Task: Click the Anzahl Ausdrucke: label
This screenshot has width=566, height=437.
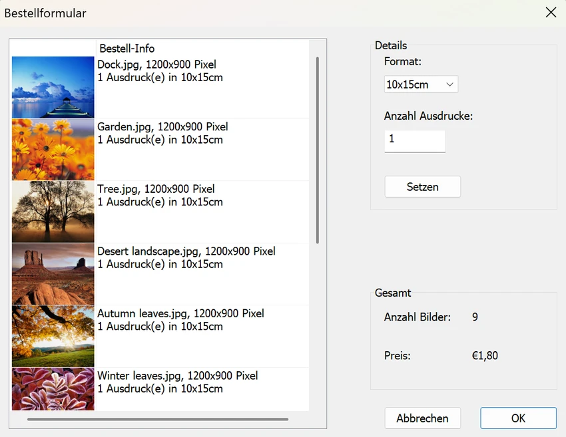Action: pyautogui.click(x=428, y=116)
